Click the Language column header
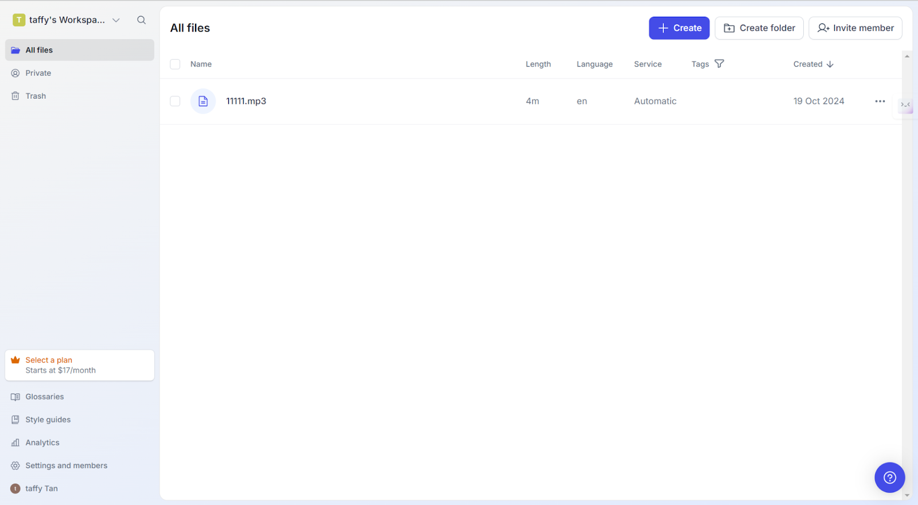Image resolution: width=918 pixels, height=505 pixels. click(x=594, y=64)
